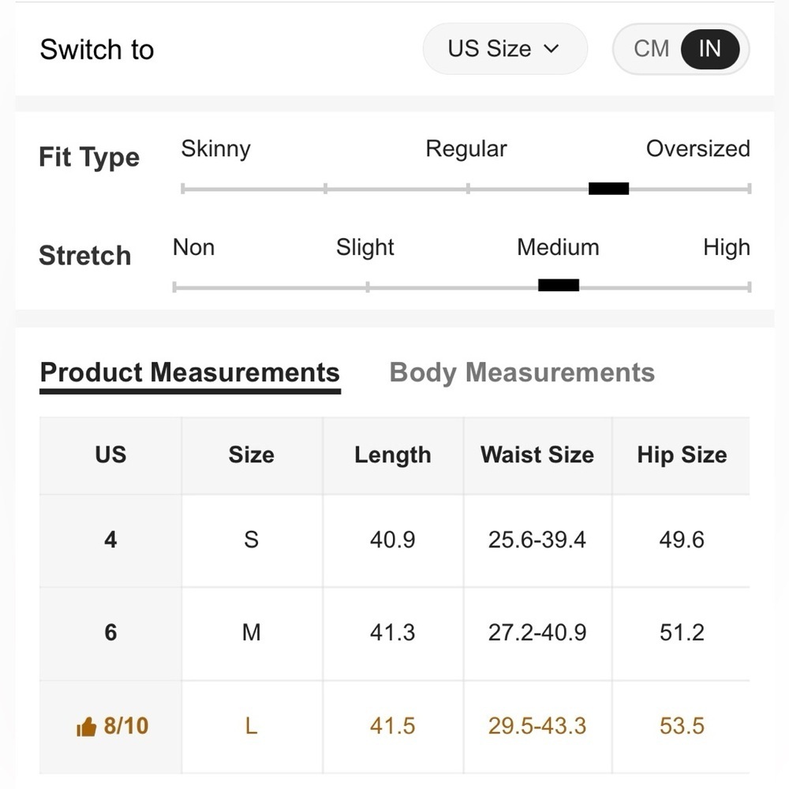The image size is (789, 789).
Task: Click the thumbs-up icon beside 8/10
Action: (86, 727)
